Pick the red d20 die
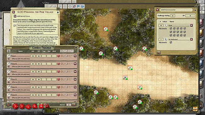This screenshot has width=205, height=115. click(x=15, y=106)
